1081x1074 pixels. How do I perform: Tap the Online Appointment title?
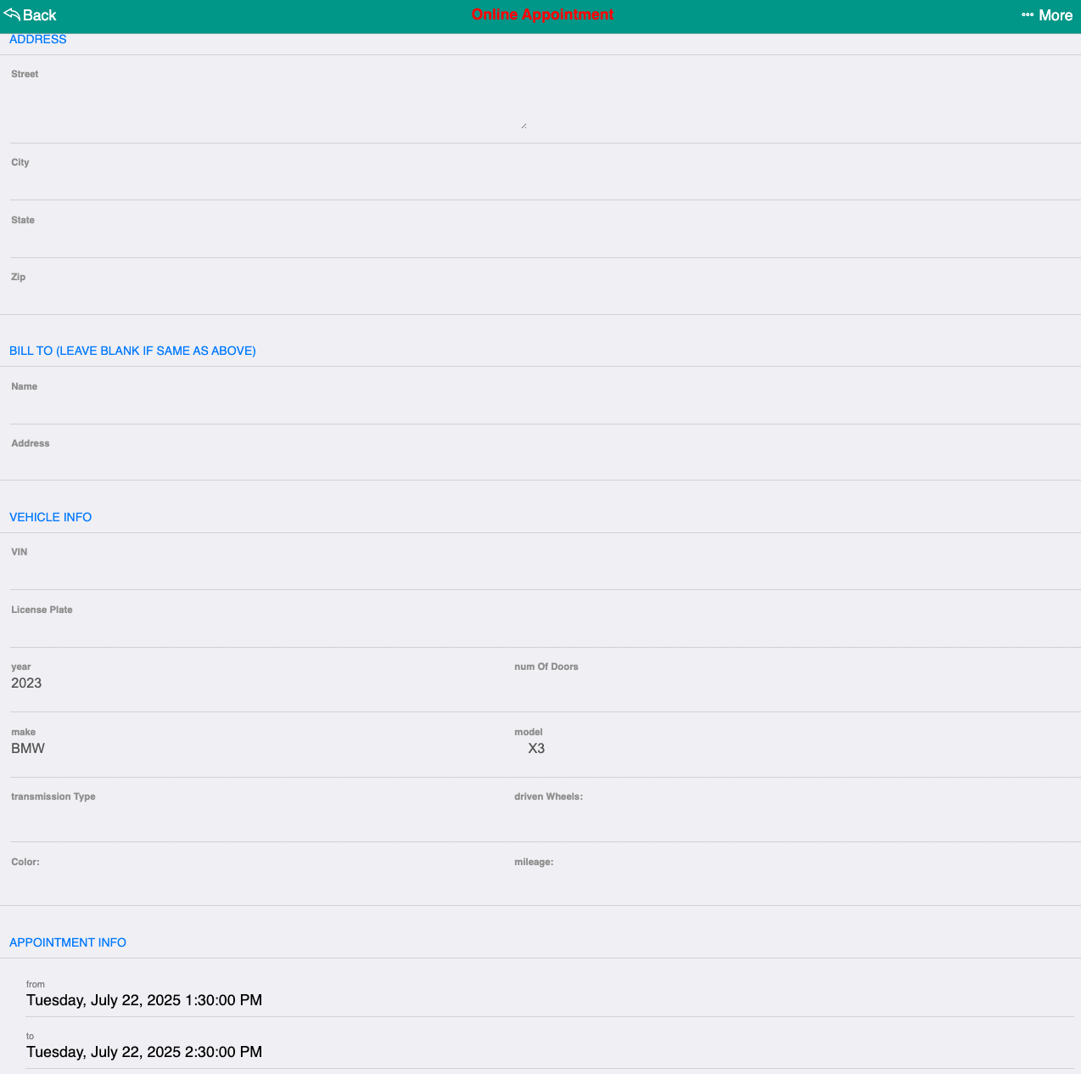point(542,14)
